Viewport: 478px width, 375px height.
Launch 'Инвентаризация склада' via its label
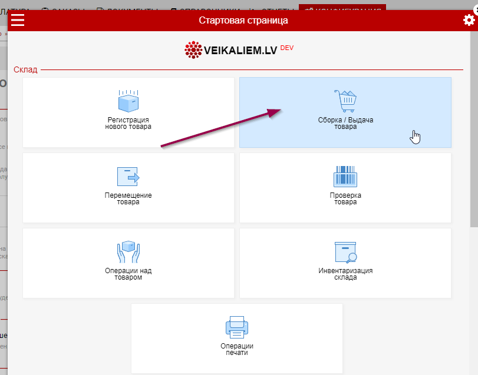345,274
